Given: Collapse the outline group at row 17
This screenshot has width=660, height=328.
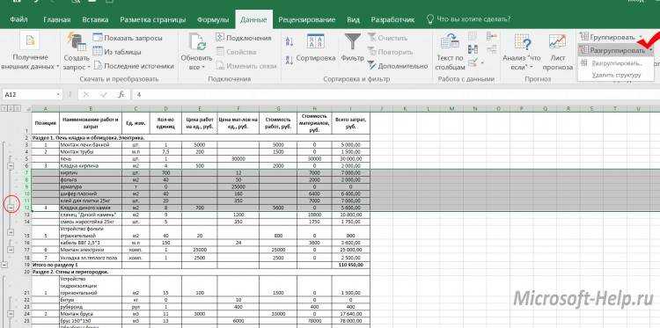Looking at the screenshot, I should pyautogui.click(x=11, y=250).
